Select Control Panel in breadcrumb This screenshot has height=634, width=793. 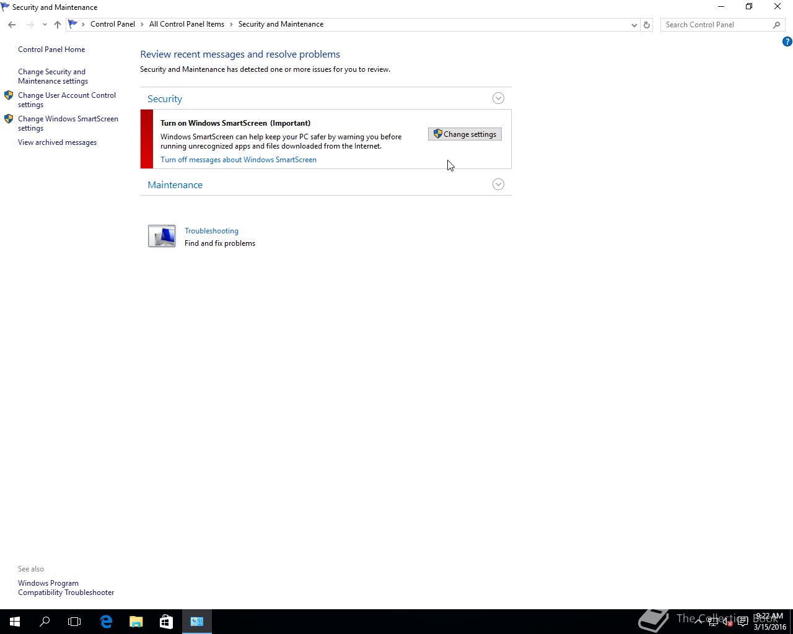(x=113, y=24)
